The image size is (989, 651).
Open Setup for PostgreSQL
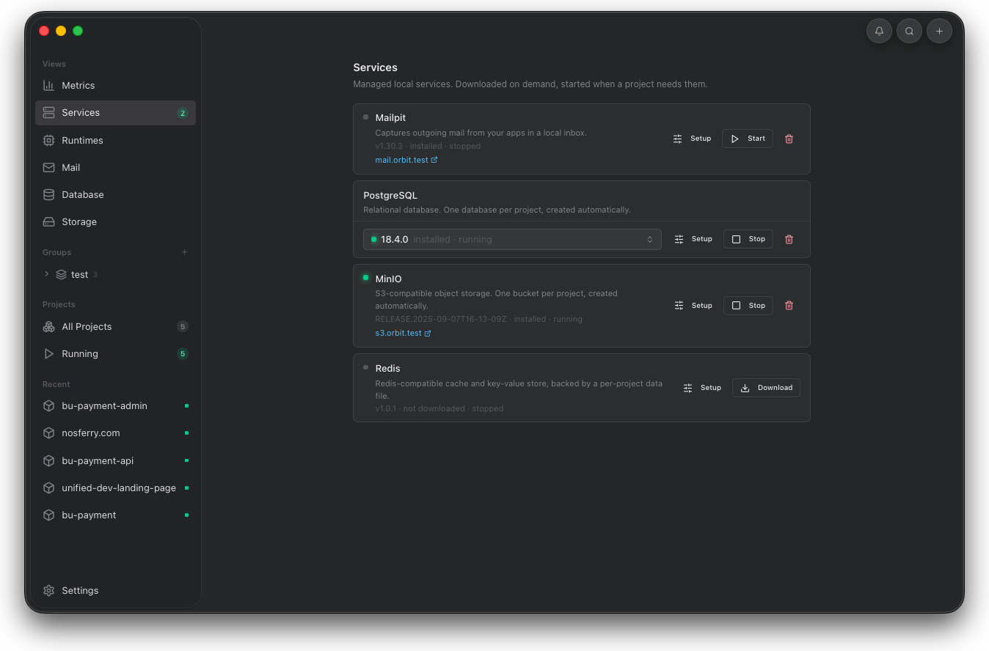click(x=693, y=239)
